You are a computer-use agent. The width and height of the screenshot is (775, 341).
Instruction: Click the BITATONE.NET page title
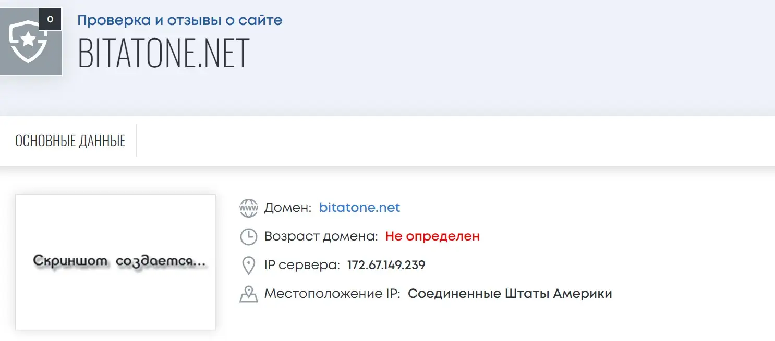[x=164, y=53]
